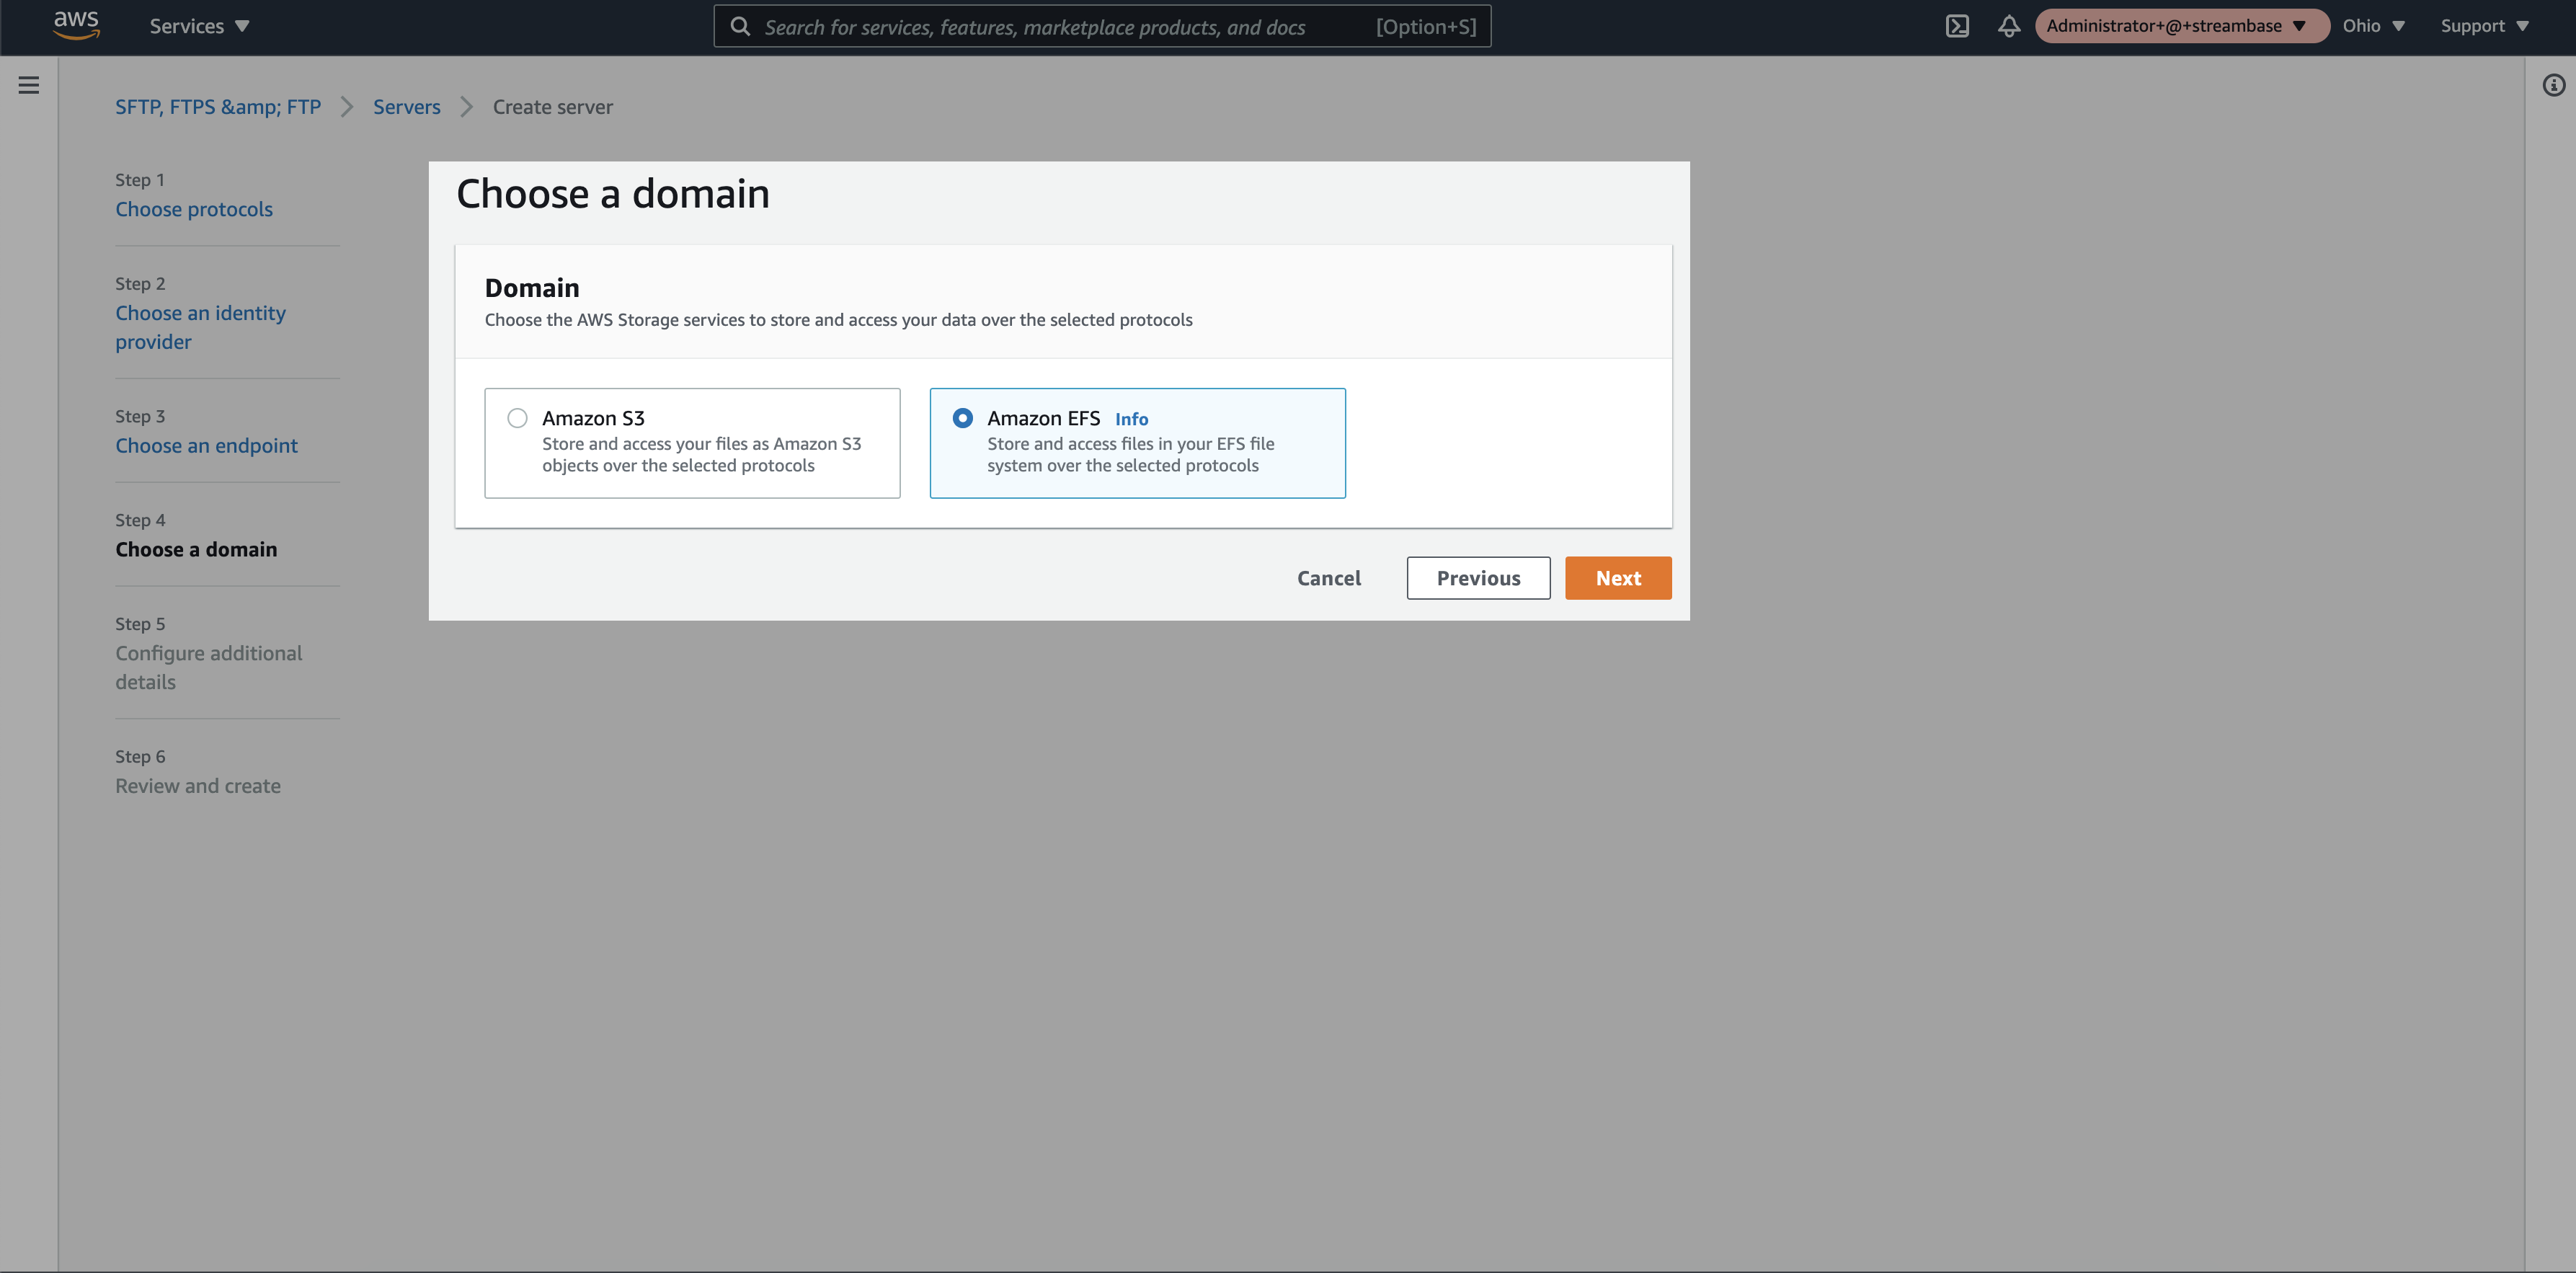The width and height of the screenshot is (2576, 1273).
Task: Click the Create server breadcrumb text
Action: (x=553, y=107)
